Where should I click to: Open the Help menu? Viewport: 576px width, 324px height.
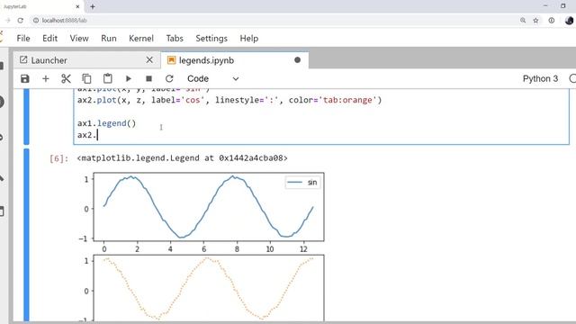pyautogui.click(x=249, y=38)
